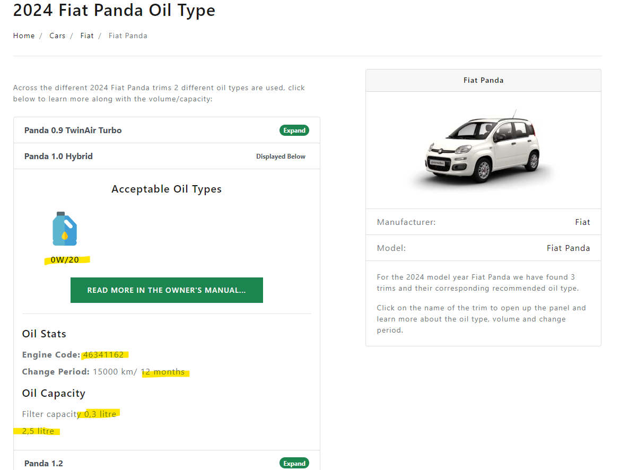Image resolution: width=620 pixels, height=470 pixels.
Task: Click the Model value Fiat Panda
Action: click(568, 248)
